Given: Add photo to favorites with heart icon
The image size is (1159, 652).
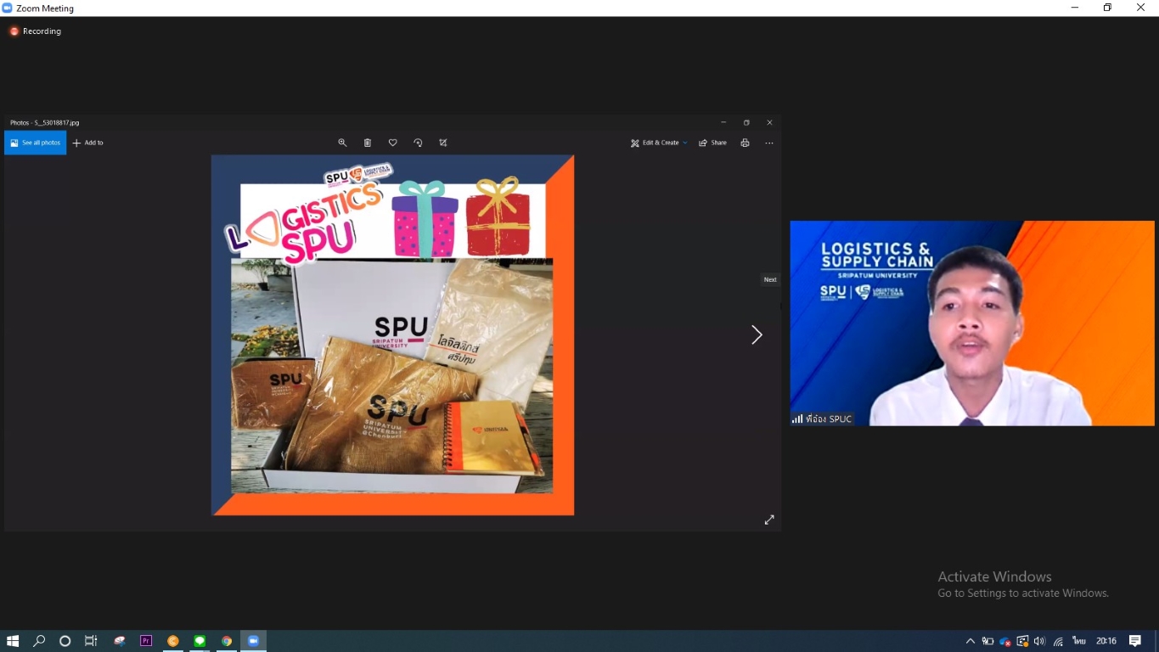Looking at the screenshot, I should (392, 143).
